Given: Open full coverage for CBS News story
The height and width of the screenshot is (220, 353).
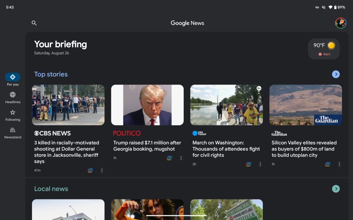Looking at the screenshot, I should pyautogui.click(x=90, y=170).
